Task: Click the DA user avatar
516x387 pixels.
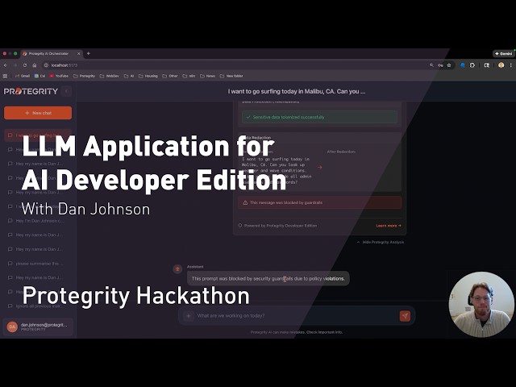Action: 12,327
